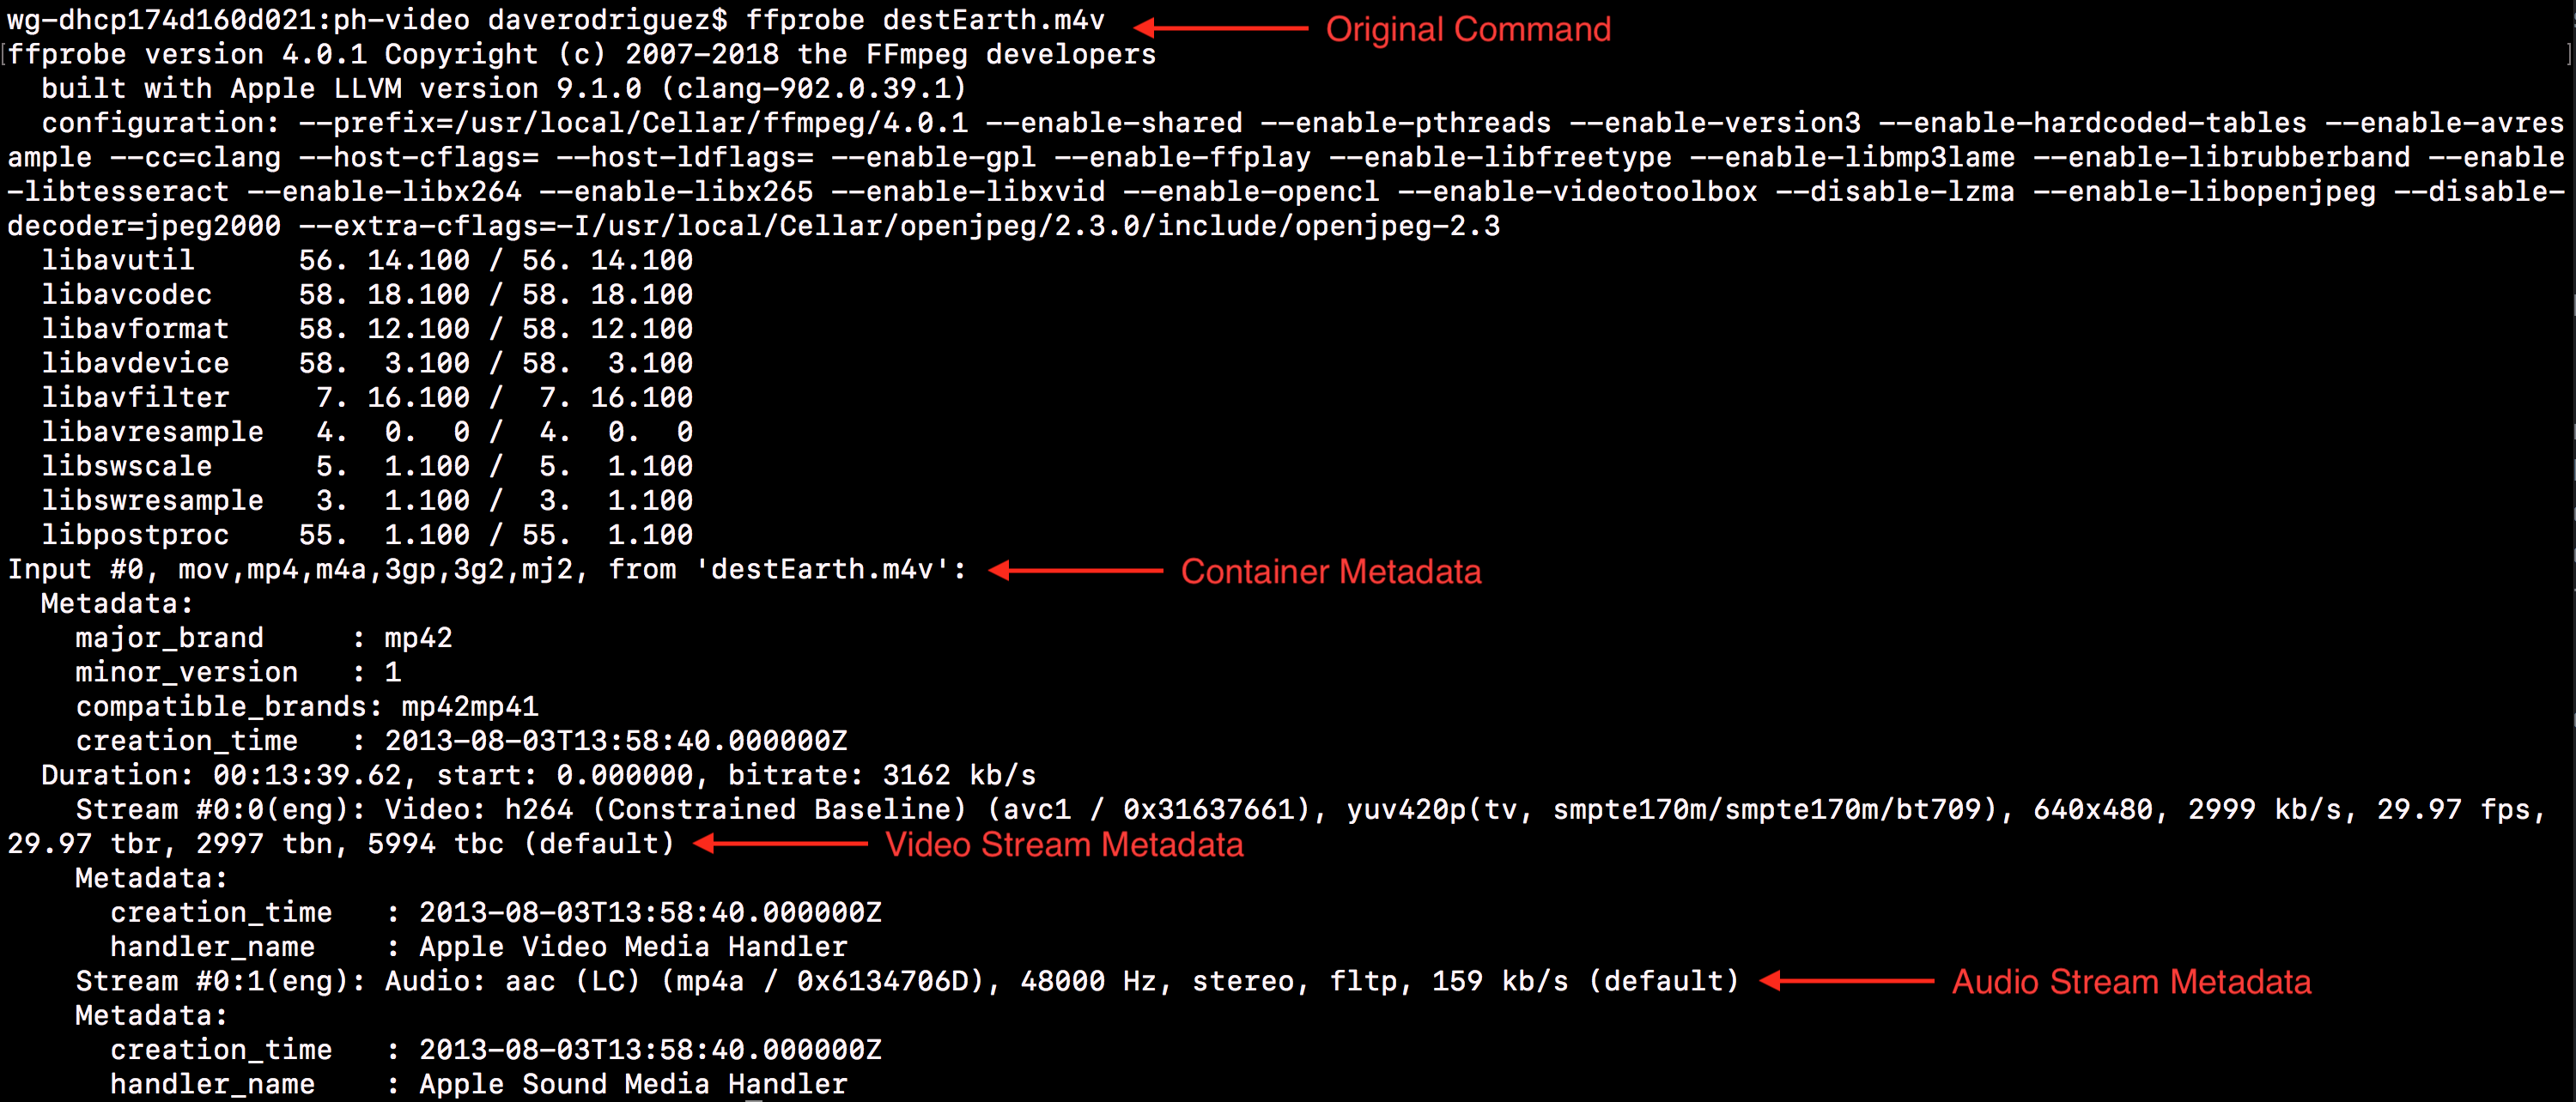Click the 'Apple Video Media Handler' text
2576x1102 pixels.
click(x=633, y=946)
